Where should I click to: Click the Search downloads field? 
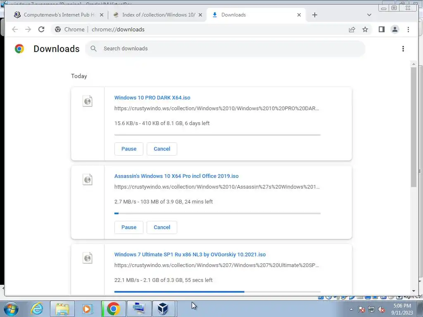(x=225, y=49)
